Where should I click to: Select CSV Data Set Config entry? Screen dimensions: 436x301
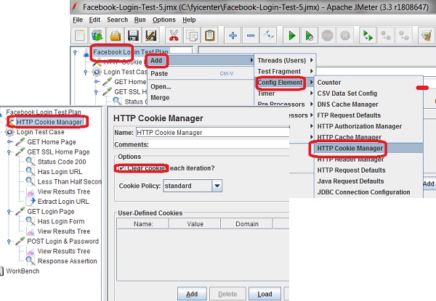tap(369, 94)
